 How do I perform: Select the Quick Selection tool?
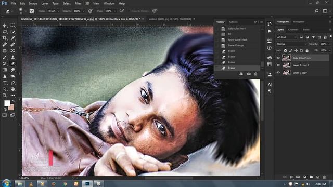(x=12, y=32)
